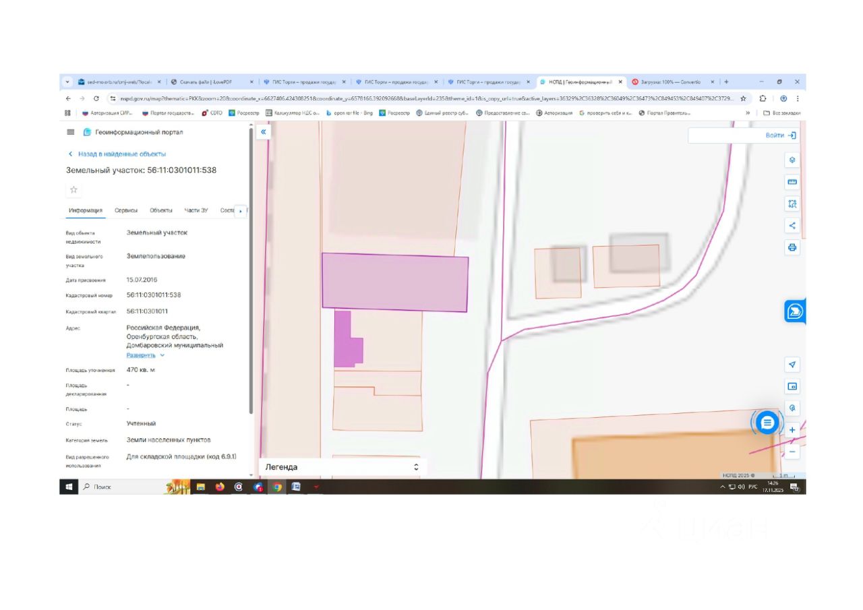Image resolution: width=863 pixels, height=610 pixels.
Task: Select the ruler measurement tool
Action: tap(792, 182)
